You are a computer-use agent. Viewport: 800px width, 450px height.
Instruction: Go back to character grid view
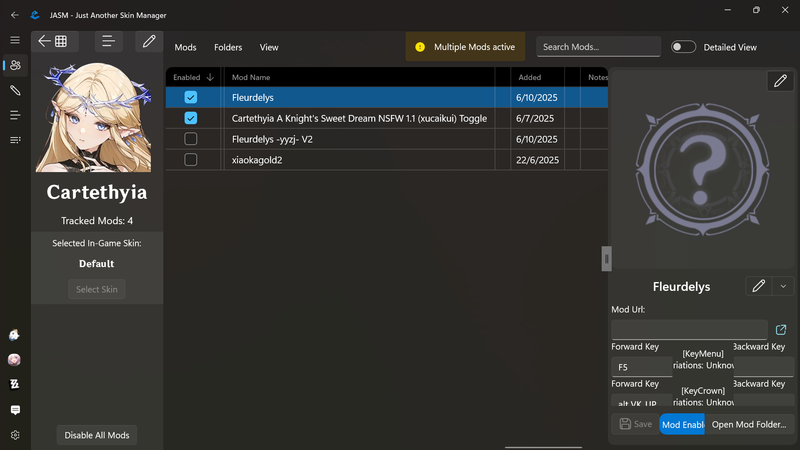[x=54, y=41]
